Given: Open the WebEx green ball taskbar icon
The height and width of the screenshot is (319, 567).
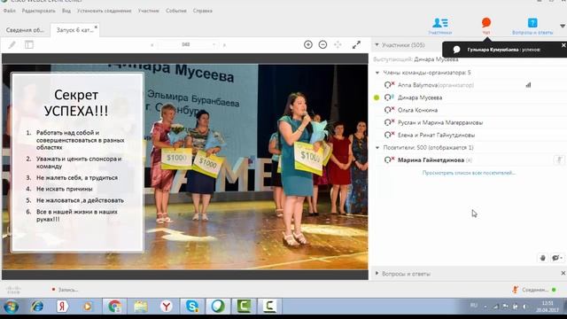Looking at the screenshot, I should 218,307.
